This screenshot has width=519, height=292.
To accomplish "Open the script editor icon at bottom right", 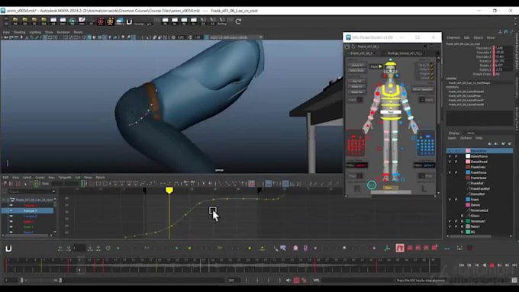I will point(514,280).
